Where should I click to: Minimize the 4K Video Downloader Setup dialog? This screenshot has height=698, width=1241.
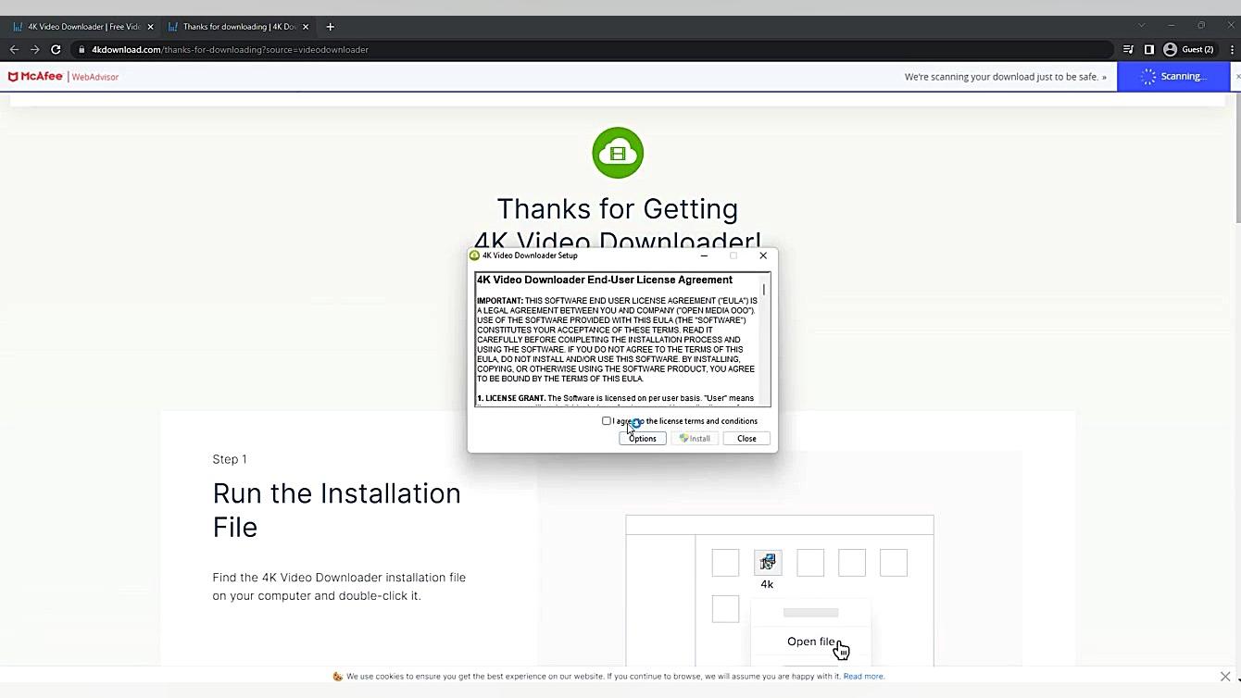coord(704,256)
